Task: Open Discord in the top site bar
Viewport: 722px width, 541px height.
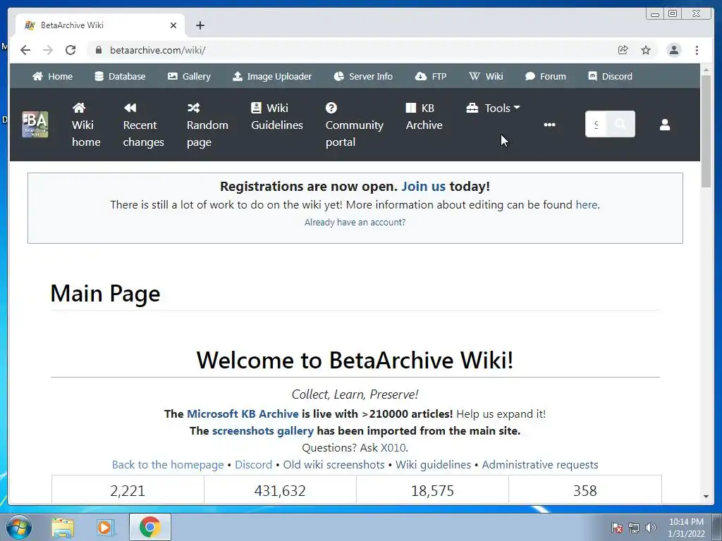Action: click(610, 76)
